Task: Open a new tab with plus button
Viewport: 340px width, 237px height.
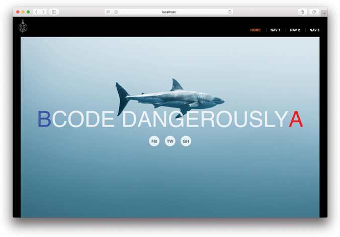Action: [324, 14]
